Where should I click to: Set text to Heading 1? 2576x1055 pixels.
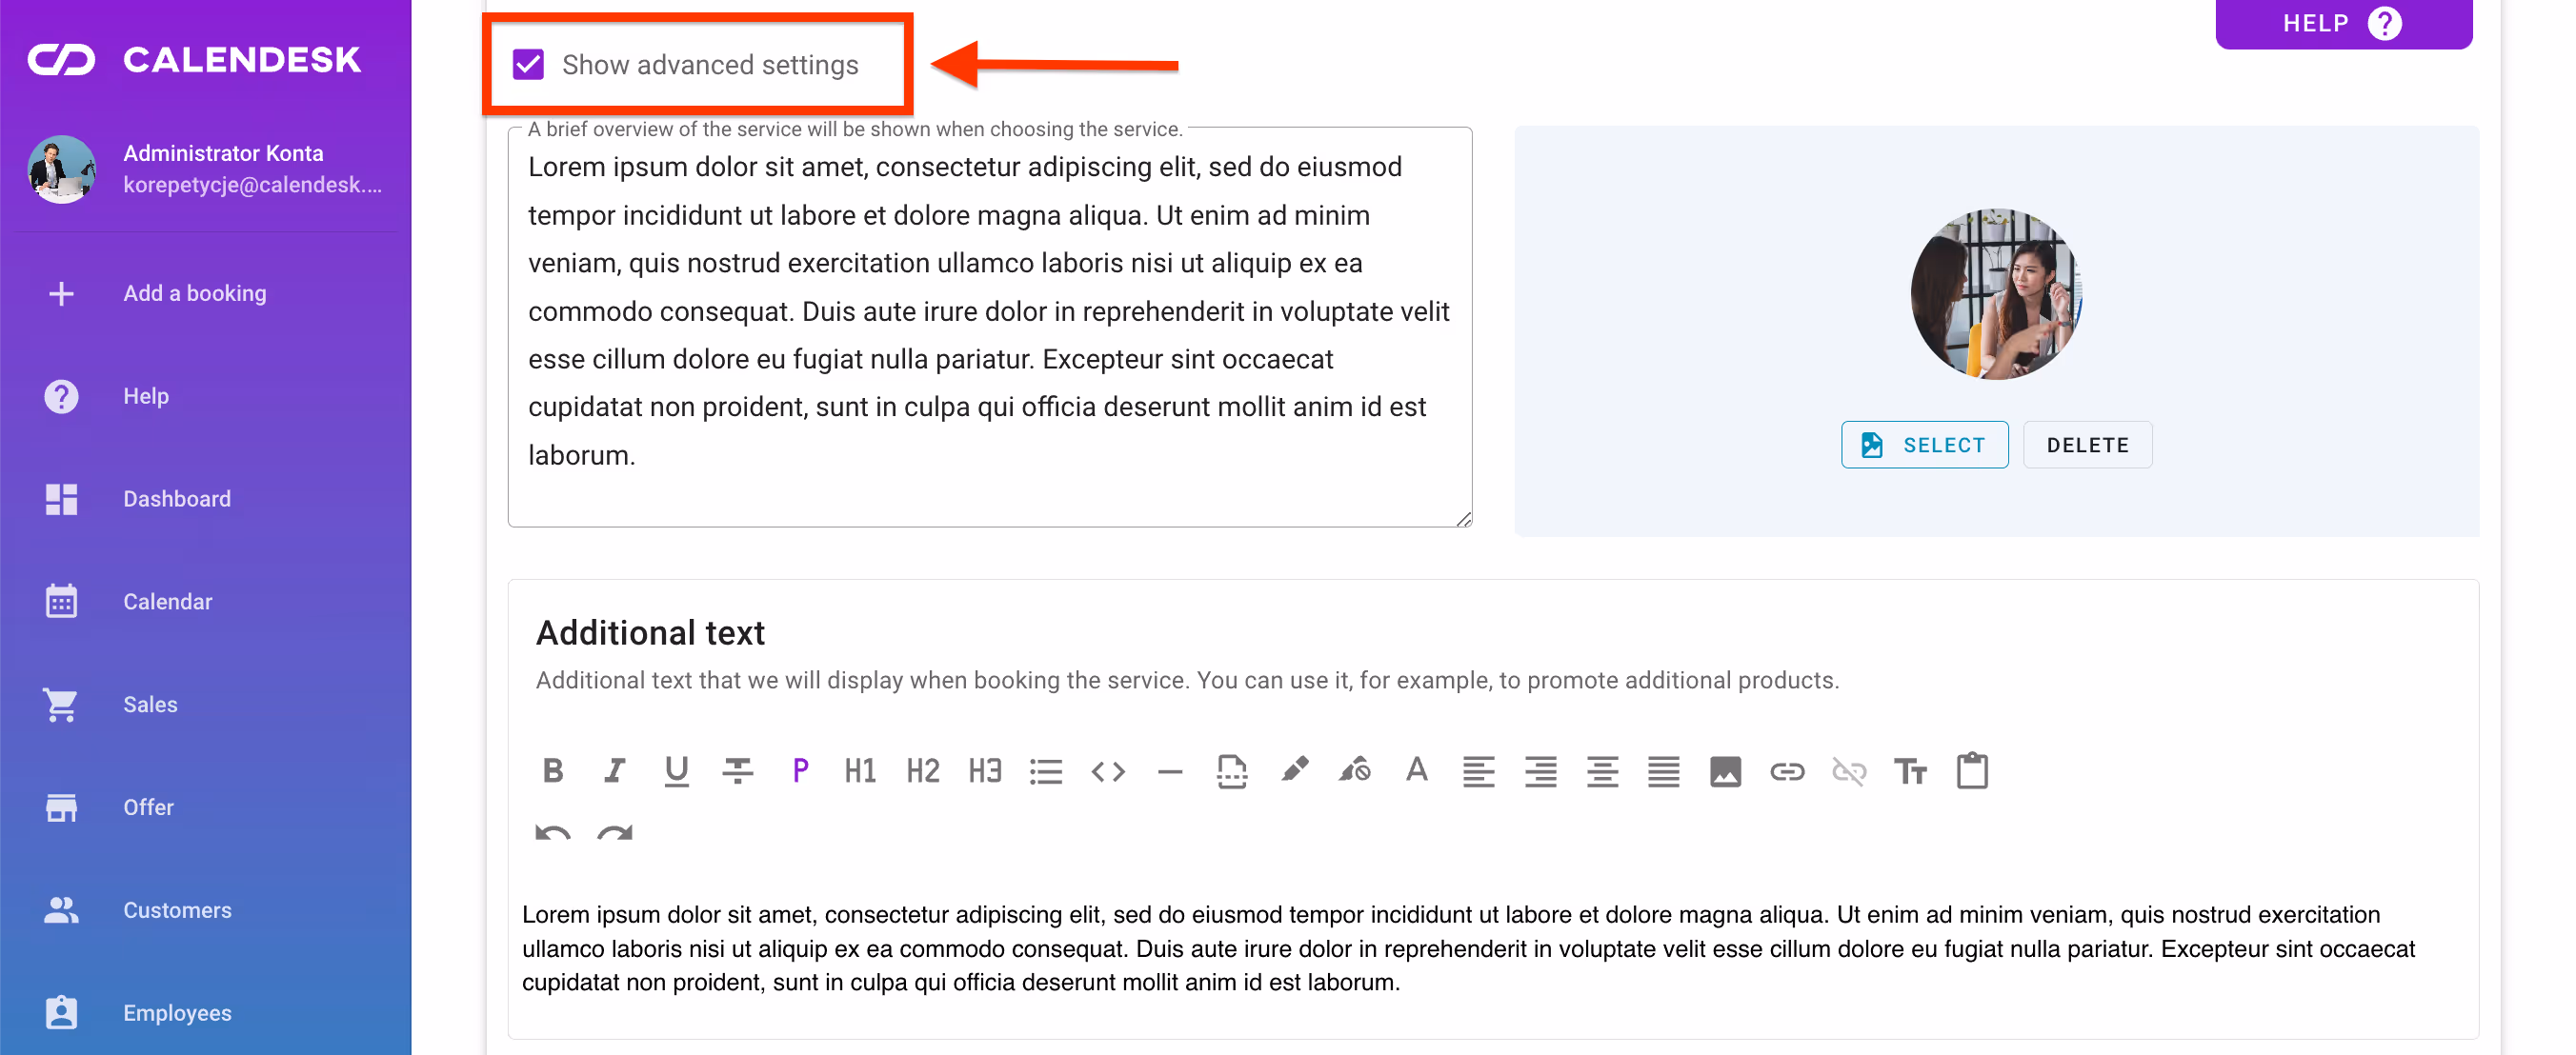pos(860,770)
